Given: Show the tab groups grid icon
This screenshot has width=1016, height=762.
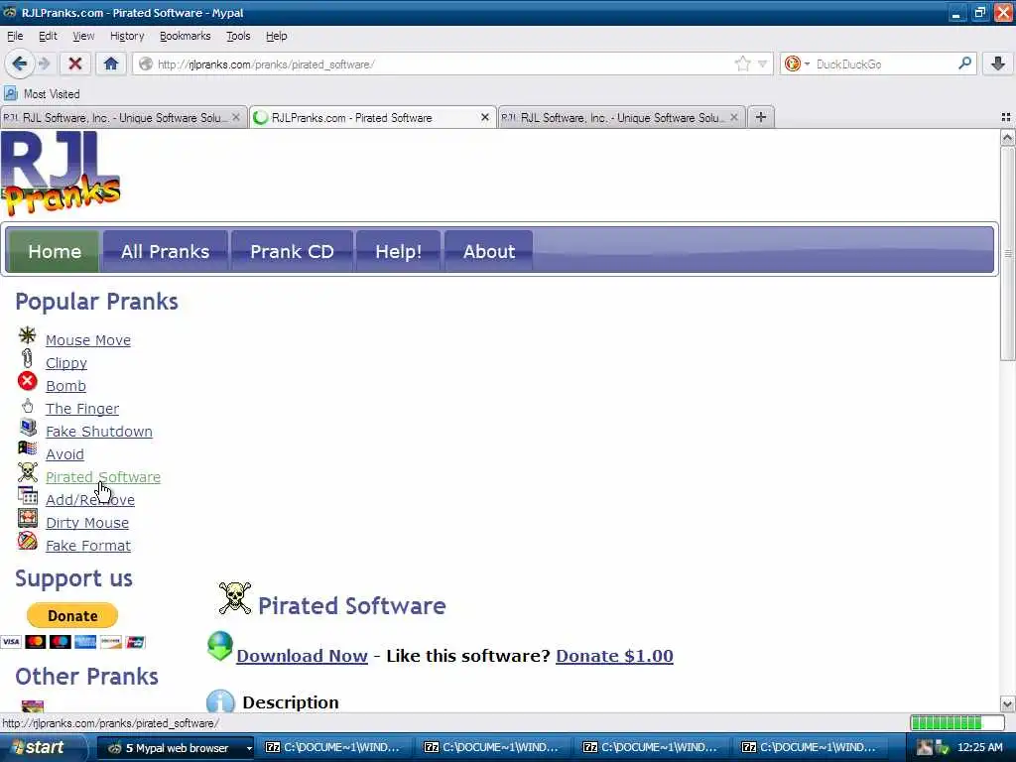Looking at the screenshot, I should (1006, 117).
